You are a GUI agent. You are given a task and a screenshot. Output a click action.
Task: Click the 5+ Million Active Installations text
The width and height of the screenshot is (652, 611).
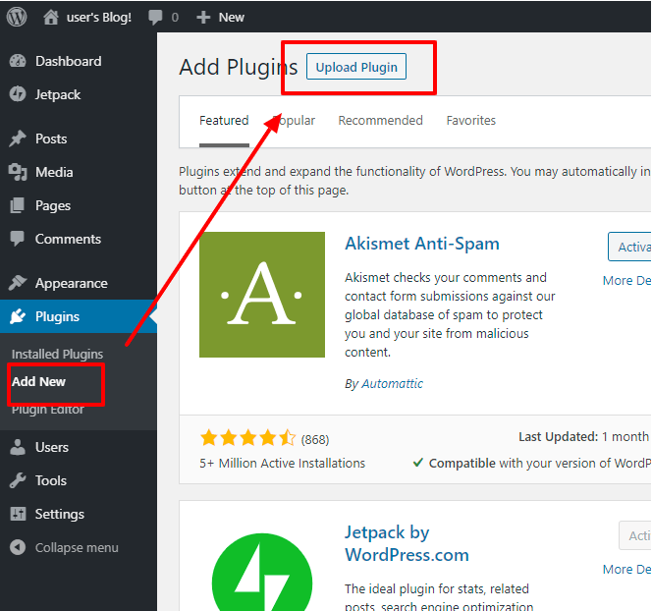tap(283, 463)
